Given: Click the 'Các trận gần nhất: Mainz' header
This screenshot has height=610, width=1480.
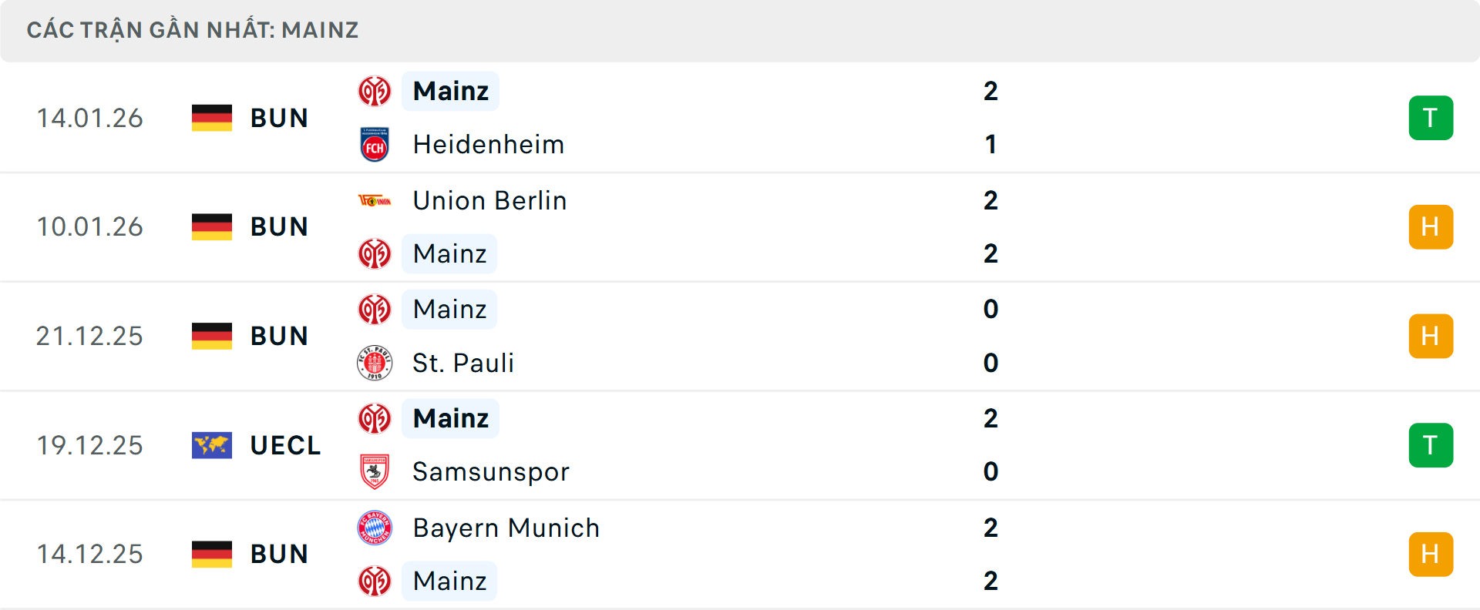Looking at the screenshot, I should pyautogui.click(x=193, y=30).
